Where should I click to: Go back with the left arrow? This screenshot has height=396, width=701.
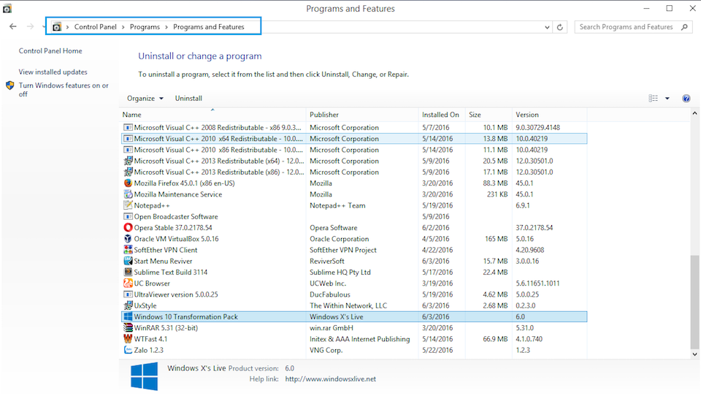(13, 27)
